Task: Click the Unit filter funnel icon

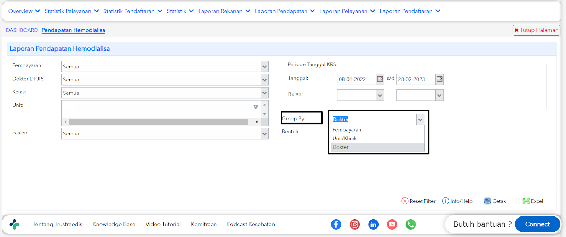Action: coord(256,107)
